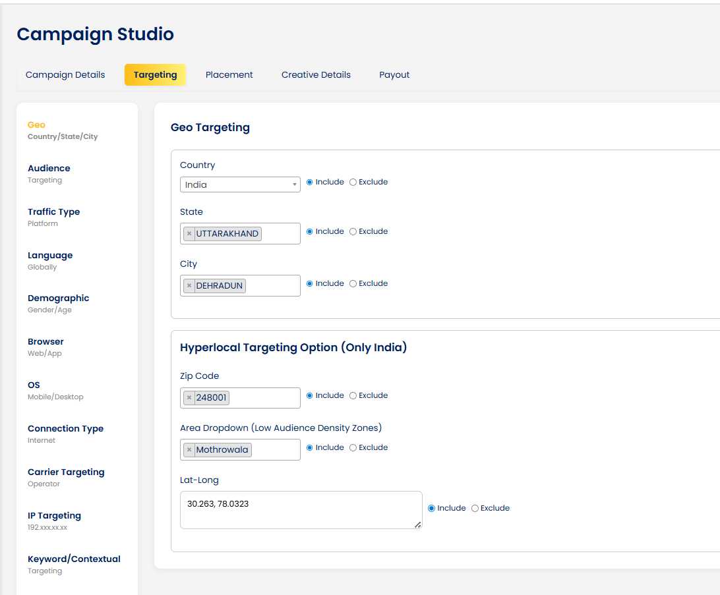Click the Geo Targeting heading
This screenshot has width=720, height=595.
(x=210, y=128)
